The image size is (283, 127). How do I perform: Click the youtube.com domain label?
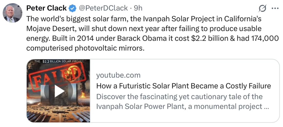coord(118,76)
